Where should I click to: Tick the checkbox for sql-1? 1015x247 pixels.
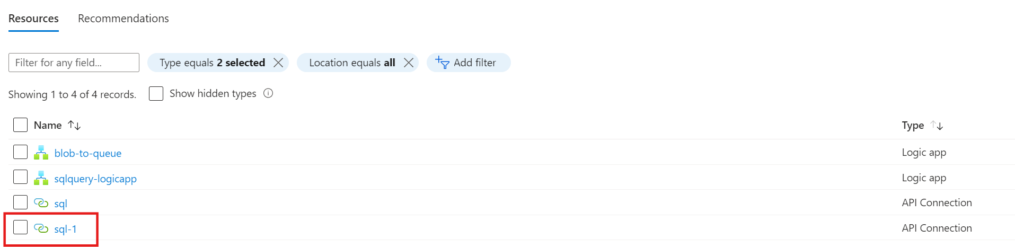pyautogui.click(x=20, y=227)
